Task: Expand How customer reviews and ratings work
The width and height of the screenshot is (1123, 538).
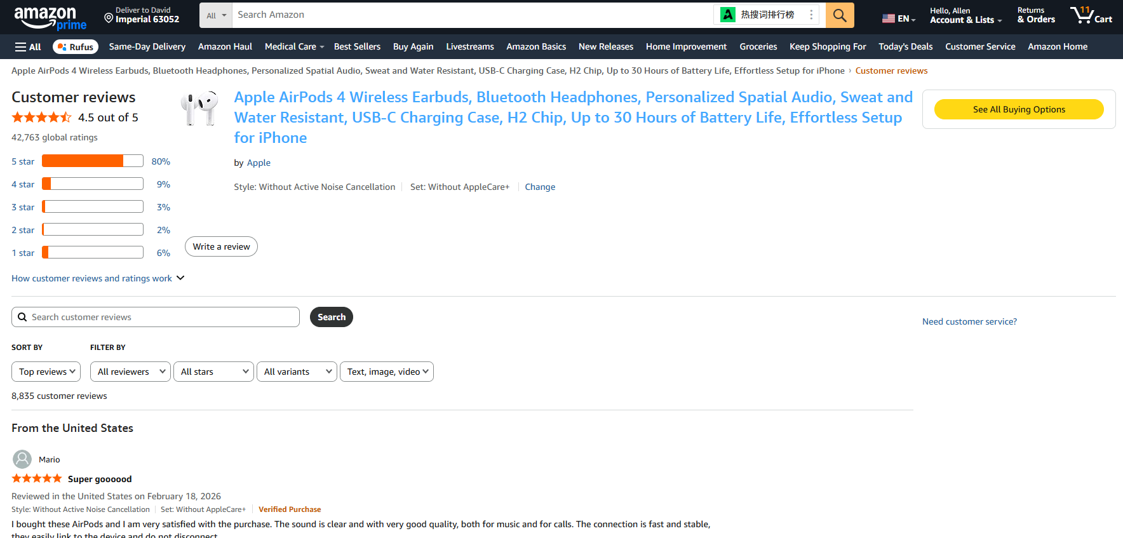Action: click(x=98, y=278)
